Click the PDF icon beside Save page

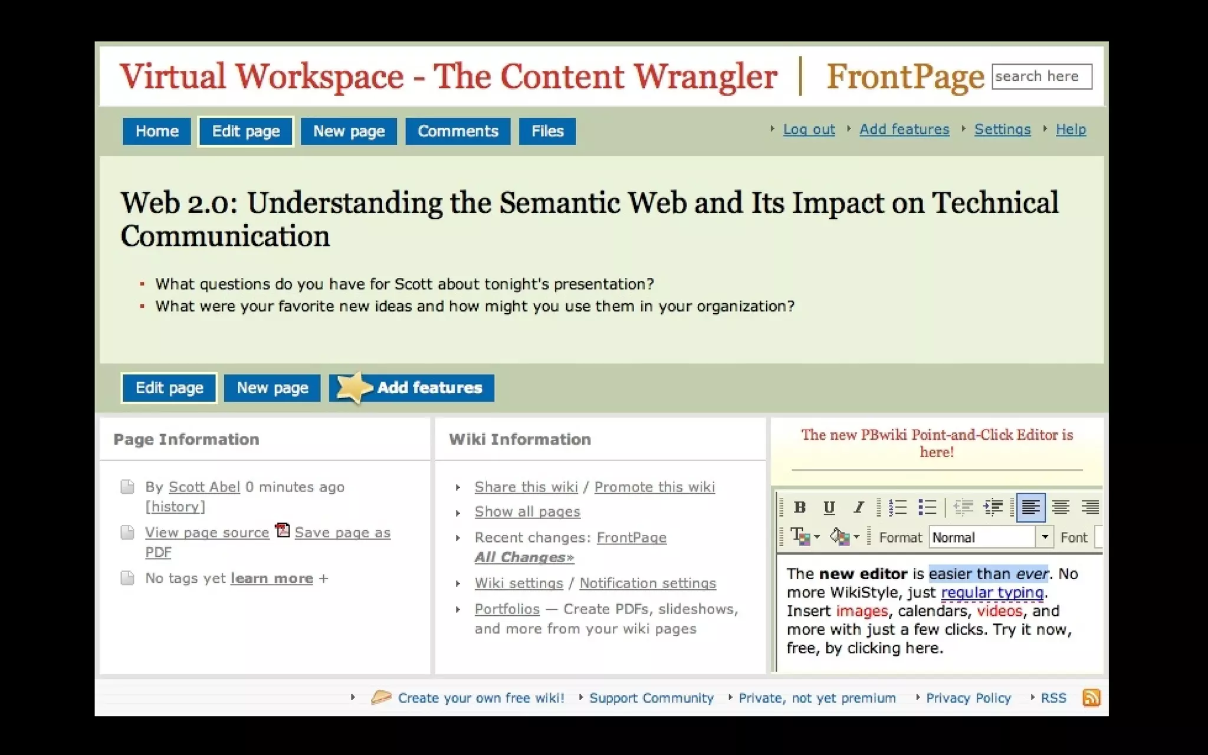click(x=283, y=530)
